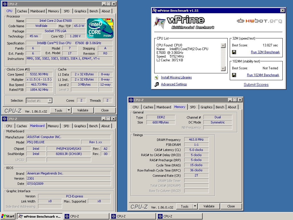The width and height of the screenshot is (293, 220).
Task: Activate the second CPU-Z taskbar button
Action: coord(133,217)
